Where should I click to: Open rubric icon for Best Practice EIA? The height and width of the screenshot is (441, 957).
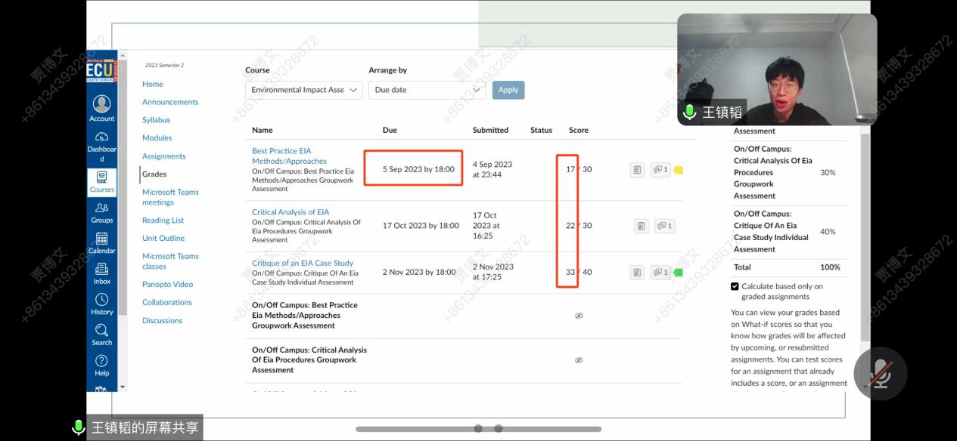click(x=637, y=170)
